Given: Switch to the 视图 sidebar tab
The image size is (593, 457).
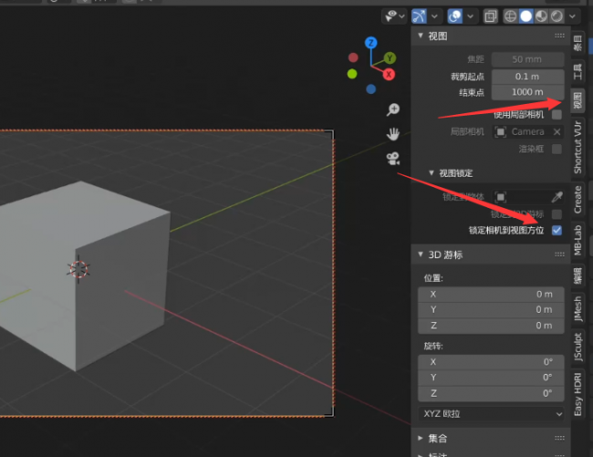Looking at the screenshot, I should pyautogui.click(x=577, y=100).
